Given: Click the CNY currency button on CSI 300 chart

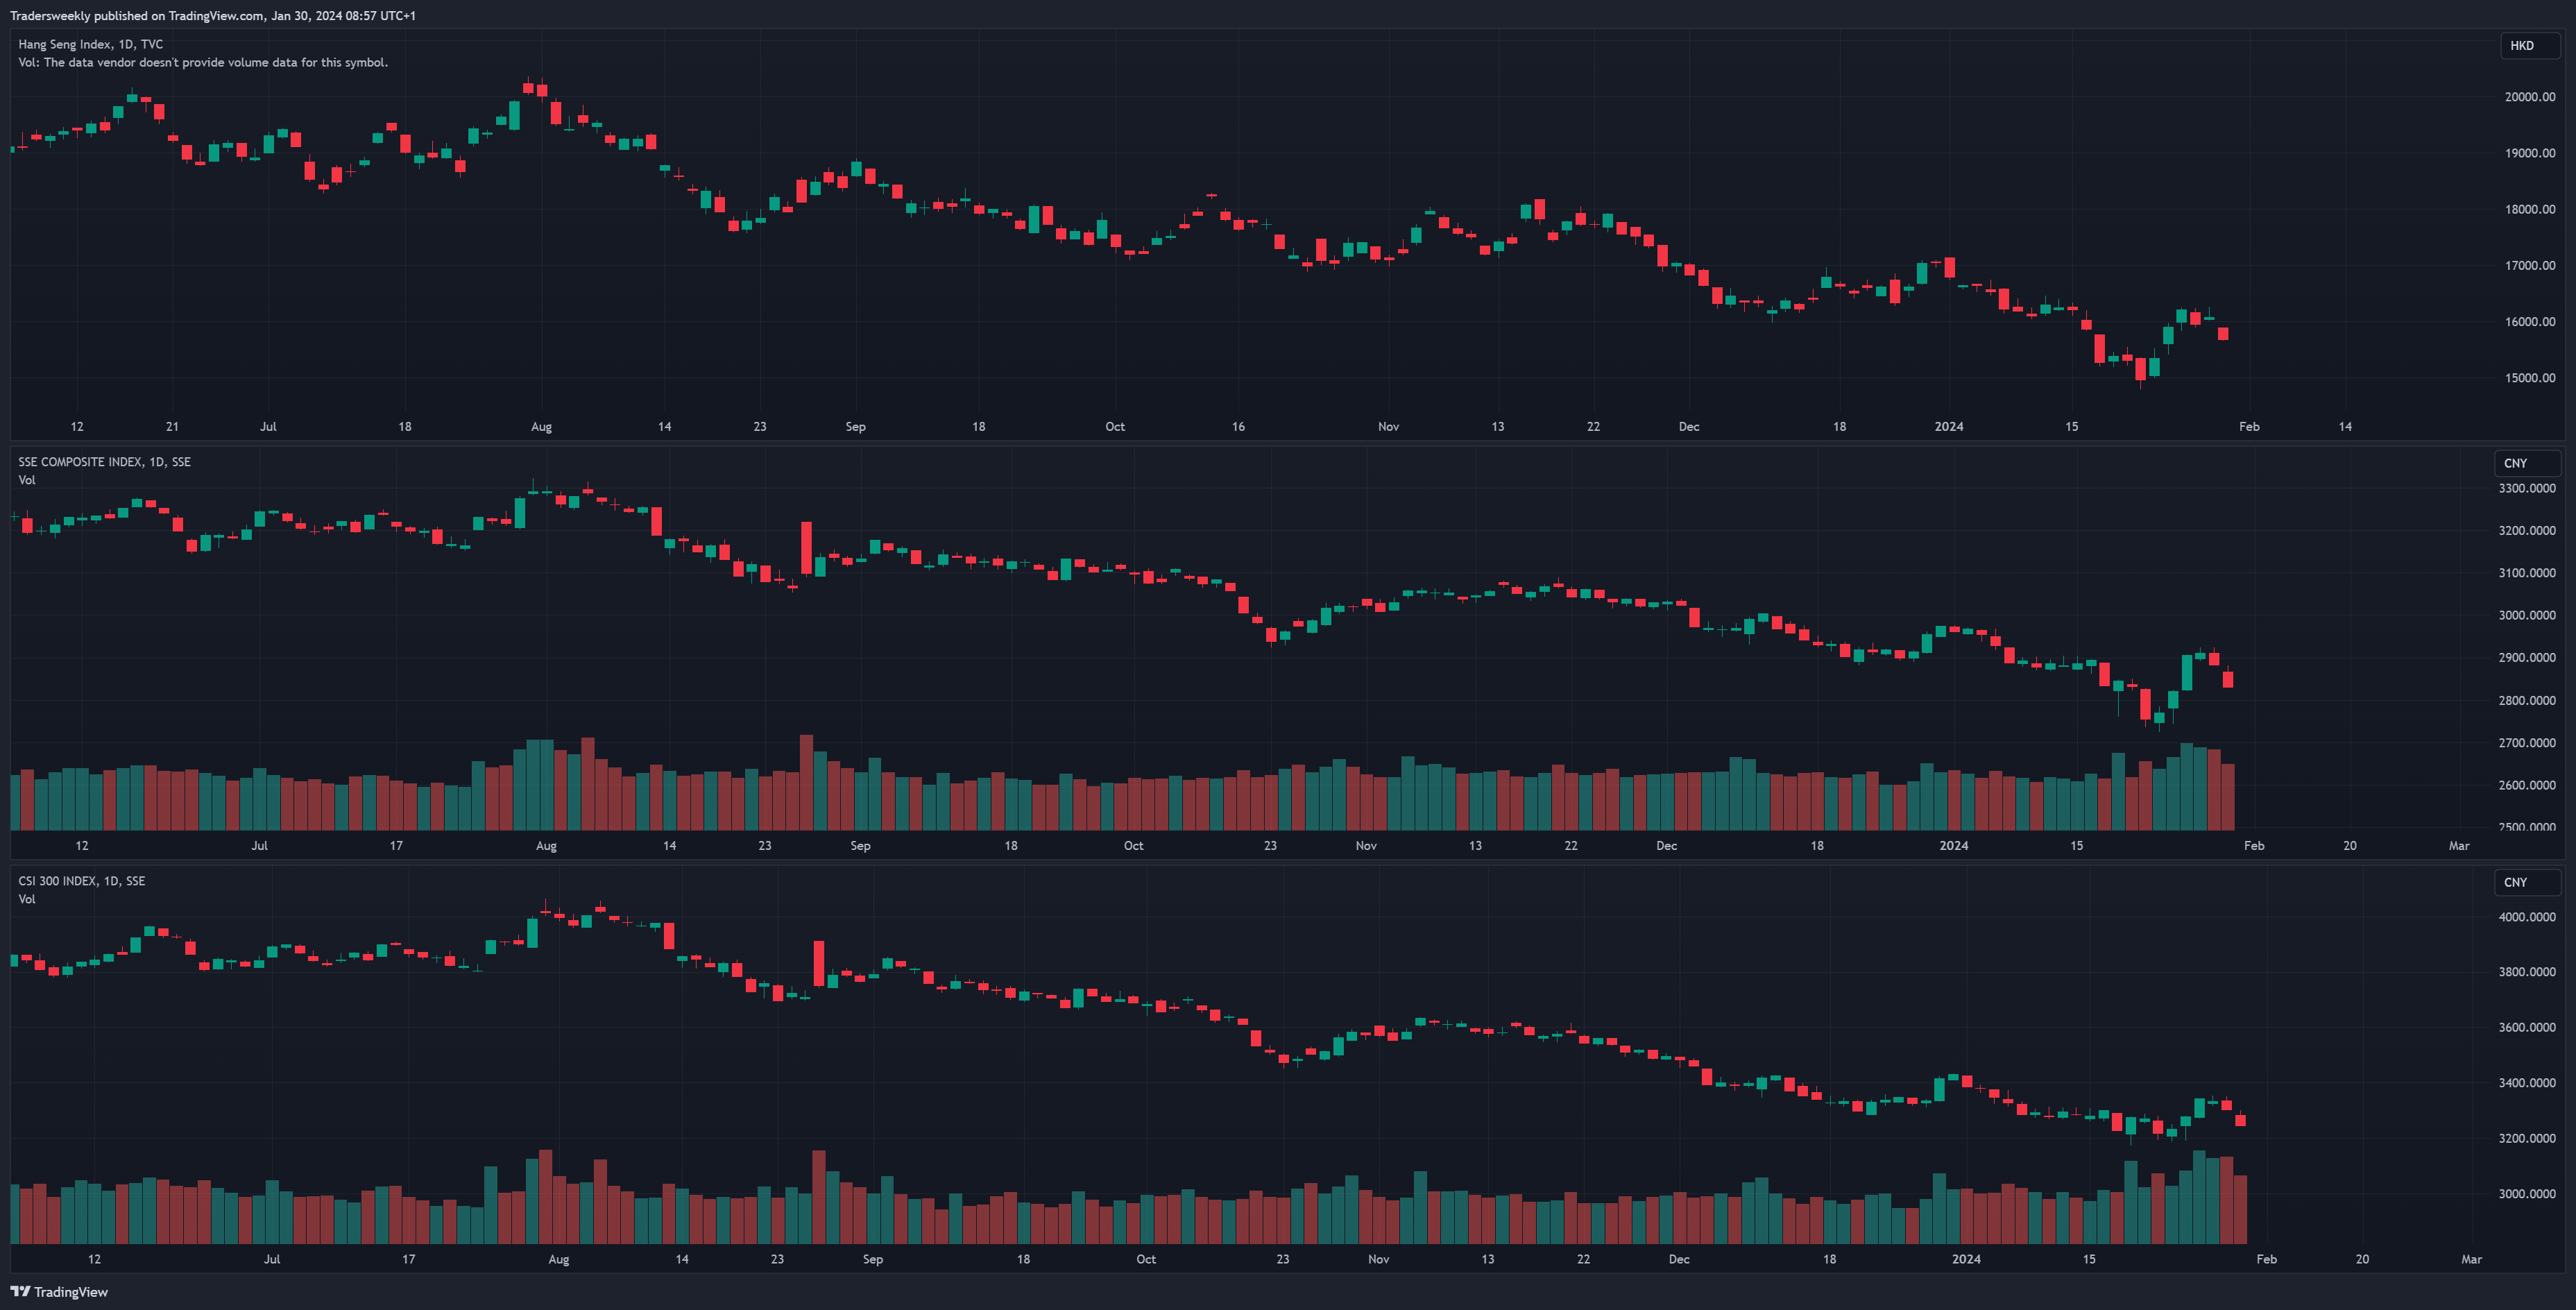Looking at the screenshot, I should tap(2527, 882).
